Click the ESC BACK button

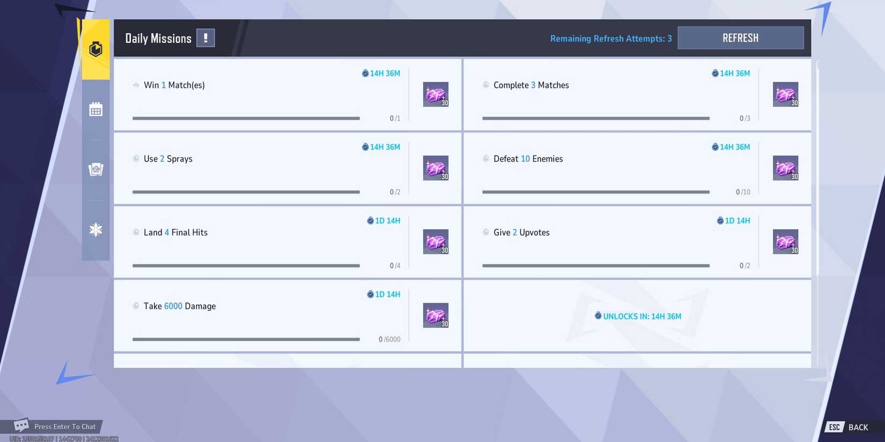pyautogui.click(x=849, y=427)
